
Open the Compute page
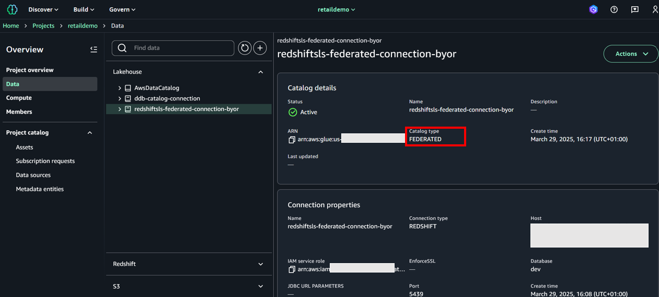19,98
